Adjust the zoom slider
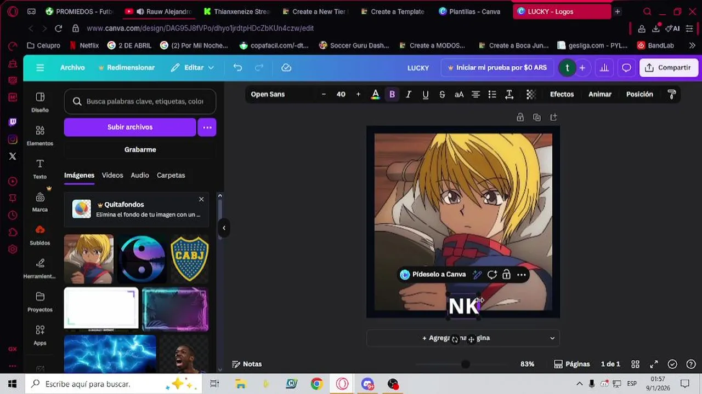 (465, 364)
